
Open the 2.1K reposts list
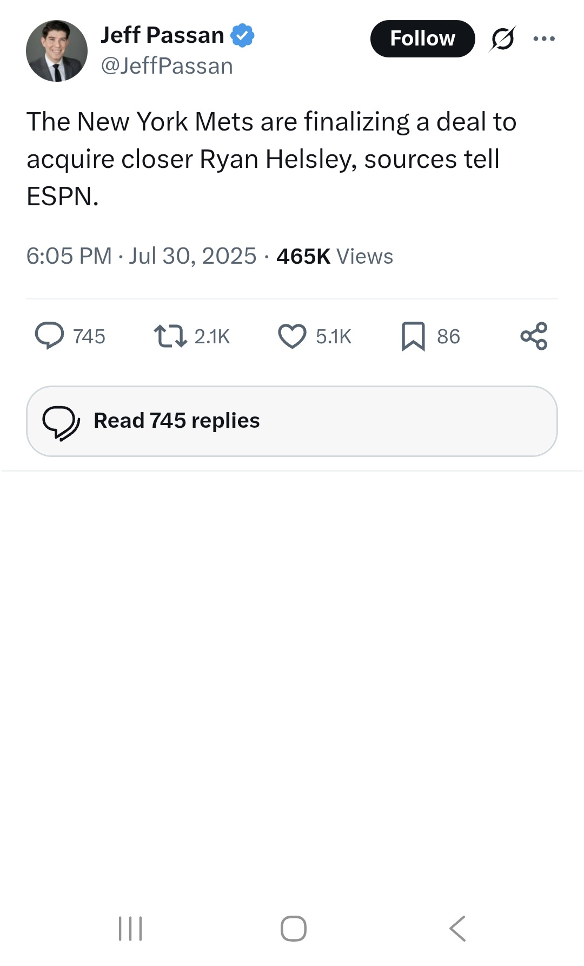pyautogui.click(x=212, y=336)
